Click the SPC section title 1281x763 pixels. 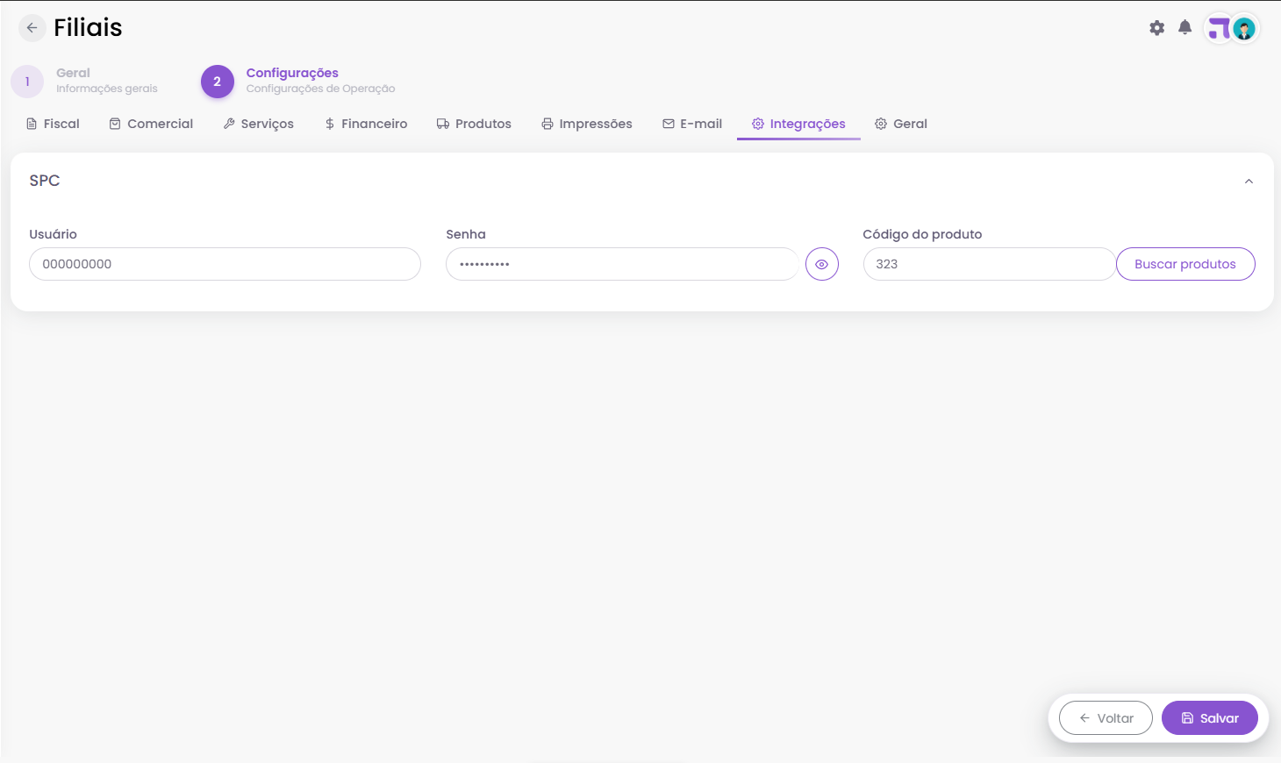pyautogui.click(x=45, y=181)
